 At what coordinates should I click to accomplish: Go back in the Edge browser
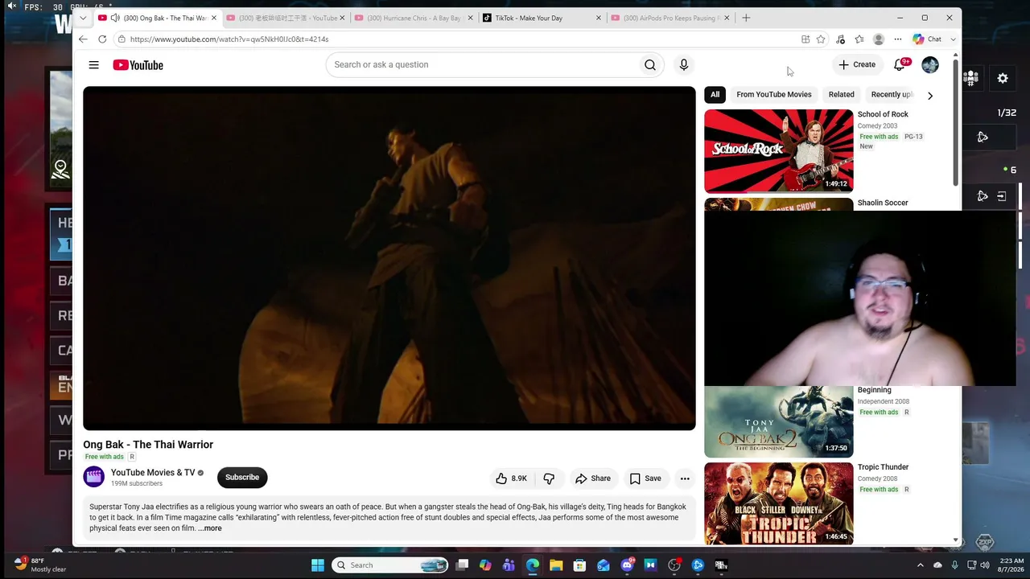(x=83, y=39)
